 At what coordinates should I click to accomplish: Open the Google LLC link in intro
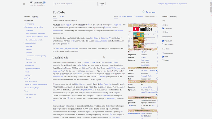coord(117,25)
